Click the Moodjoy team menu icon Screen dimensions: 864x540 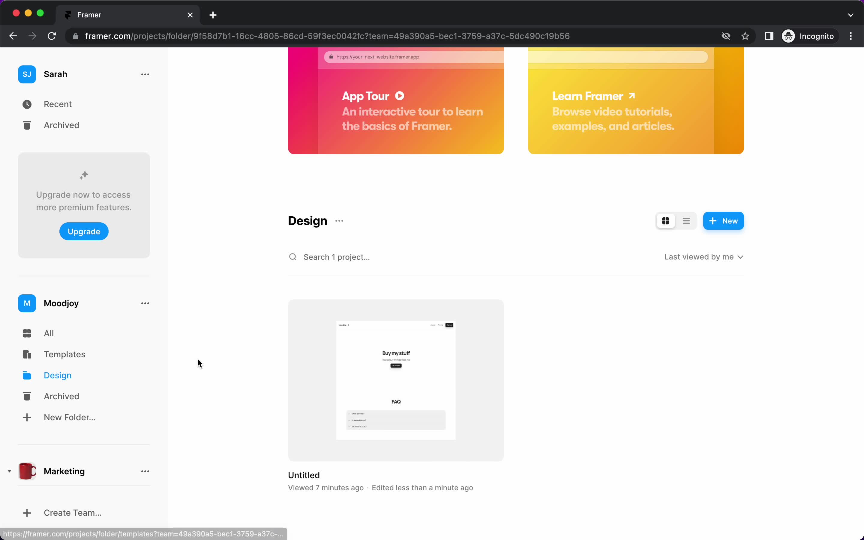pos(144,303)
